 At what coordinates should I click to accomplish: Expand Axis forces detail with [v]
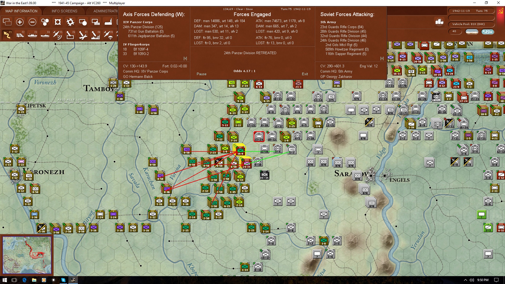185,58
